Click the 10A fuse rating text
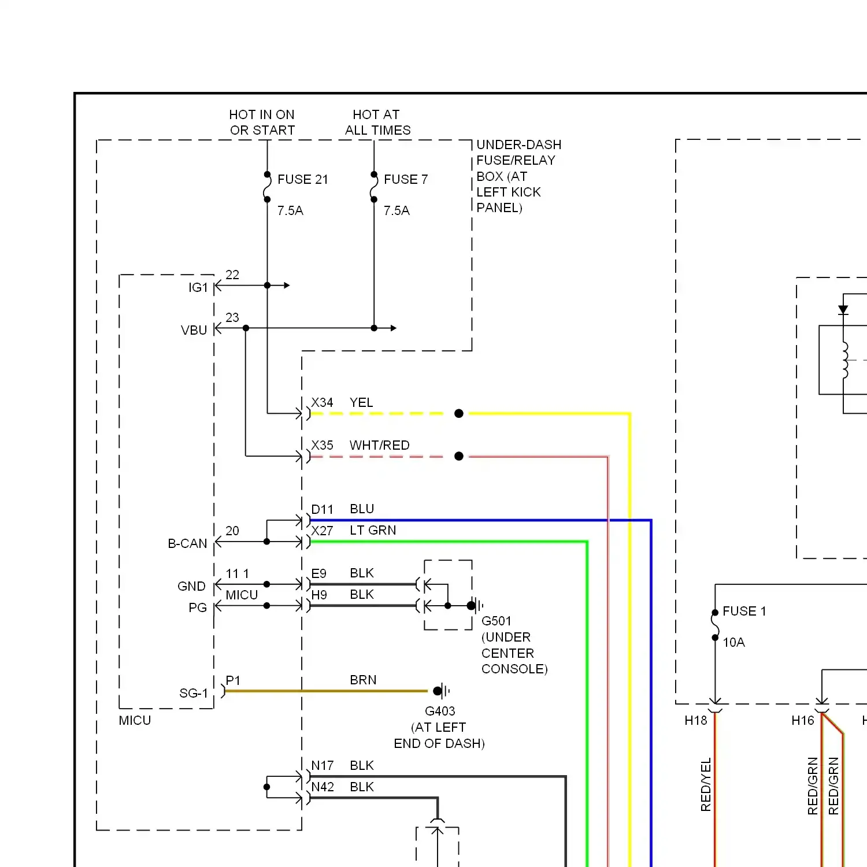The height and width of the screenshot is (867, 867). point(733,642)
